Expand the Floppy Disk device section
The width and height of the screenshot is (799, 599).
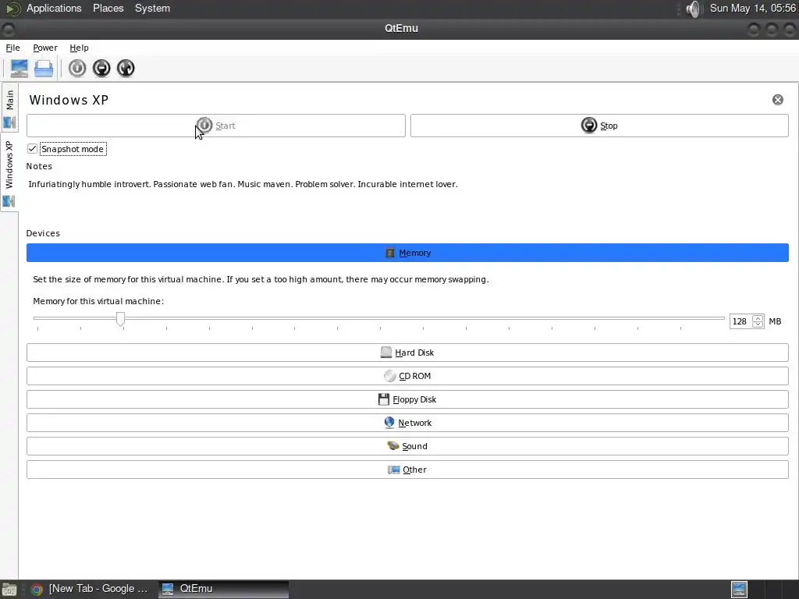pos(407,399)
